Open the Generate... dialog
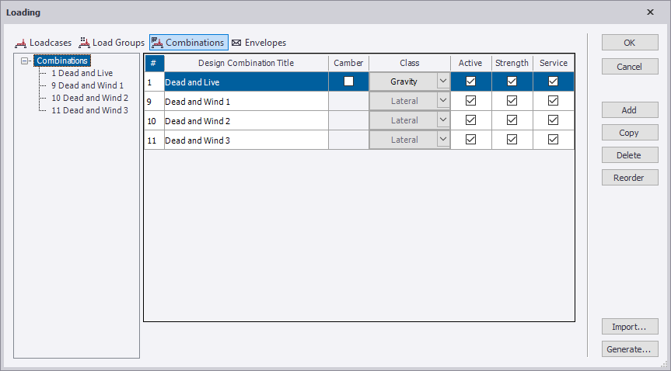Image resolution: width=671 pixels, height=371 pixels. click(x=630, y=349)
